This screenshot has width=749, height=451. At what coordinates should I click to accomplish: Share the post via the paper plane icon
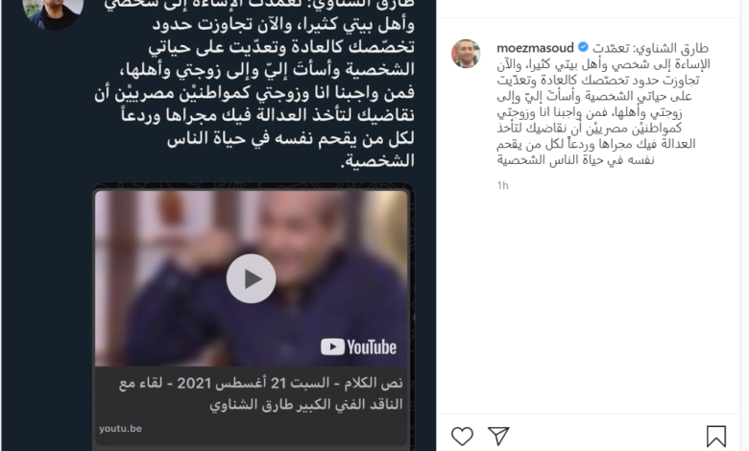tap(498, 436)
